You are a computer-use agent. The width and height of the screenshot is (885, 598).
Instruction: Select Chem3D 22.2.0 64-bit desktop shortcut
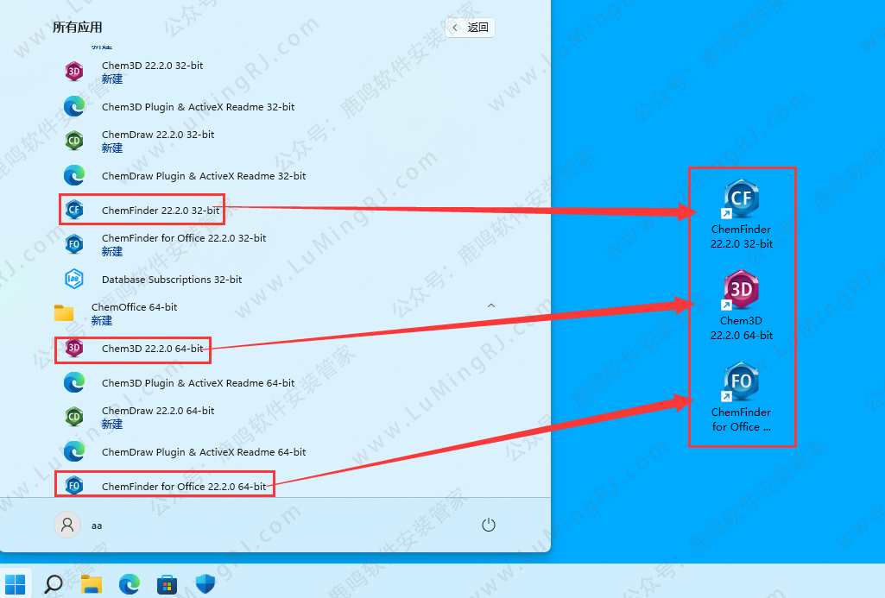click(741, 305)
